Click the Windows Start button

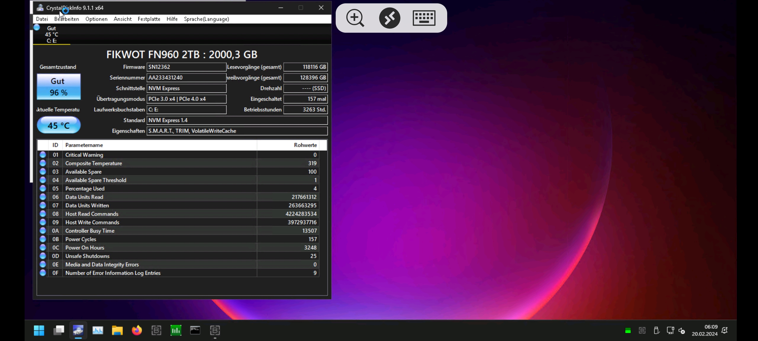point(39,330)
